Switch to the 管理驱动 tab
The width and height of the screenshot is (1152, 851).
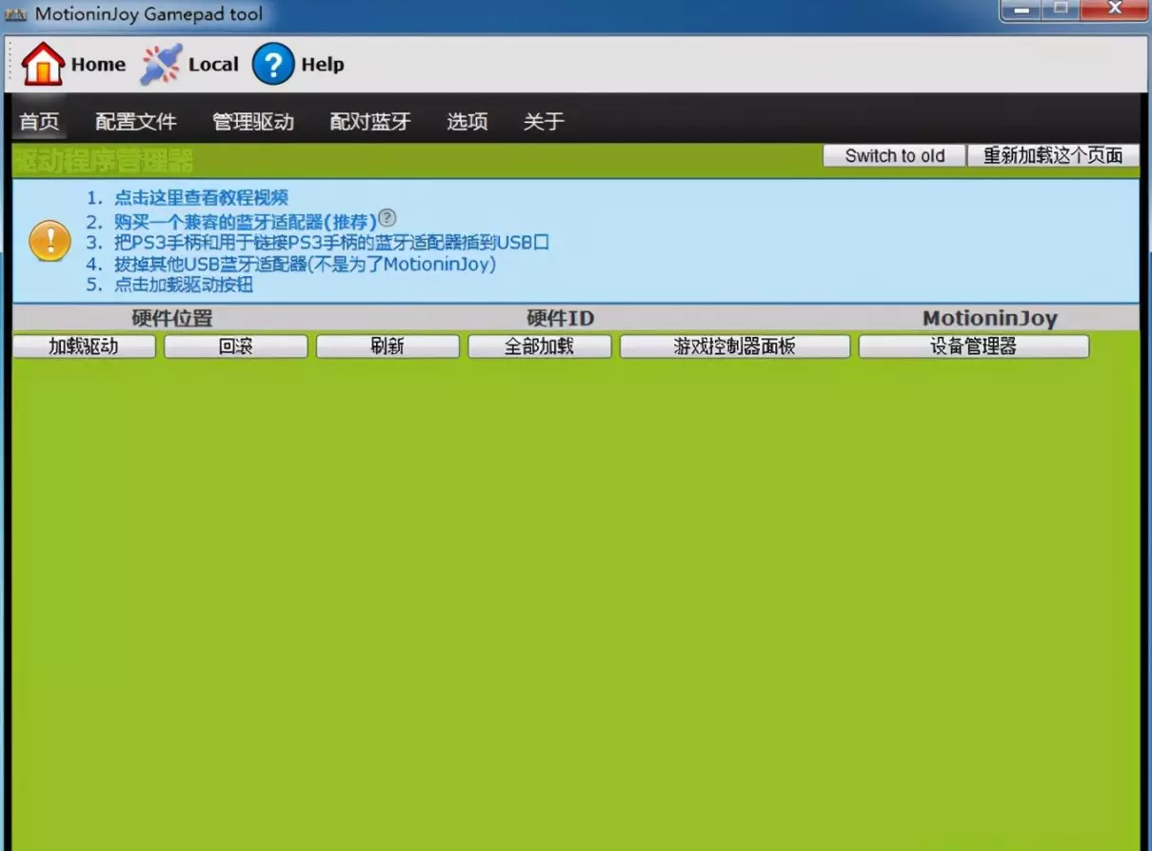[x=253, y=121]
